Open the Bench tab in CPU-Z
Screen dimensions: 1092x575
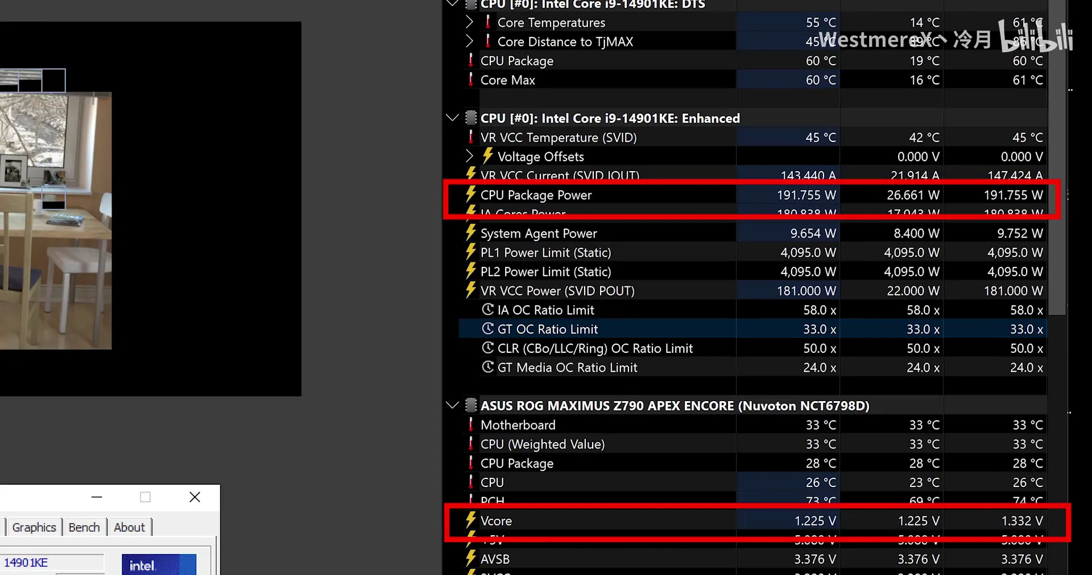84,527
